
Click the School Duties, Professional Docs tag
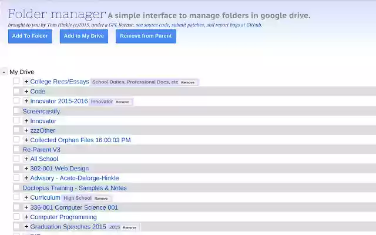[x=135, y=82]
